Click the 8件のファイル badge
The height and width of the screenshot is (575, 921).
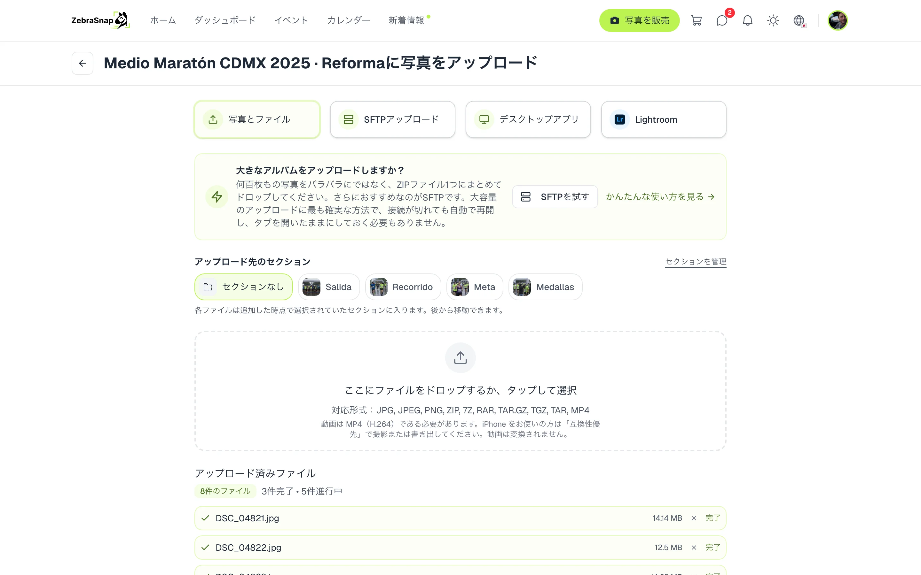[225, 491]
